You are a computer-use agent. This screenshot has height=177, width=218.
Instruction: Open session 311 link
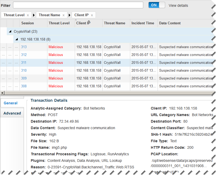click(24, 62)
